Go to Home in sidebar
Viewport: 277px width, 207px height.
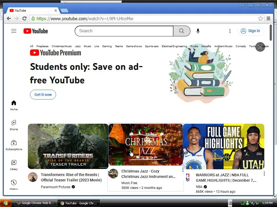[14, 105]
